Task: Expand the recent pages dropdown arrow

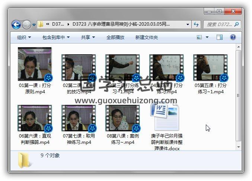Action: click(34, 25)
